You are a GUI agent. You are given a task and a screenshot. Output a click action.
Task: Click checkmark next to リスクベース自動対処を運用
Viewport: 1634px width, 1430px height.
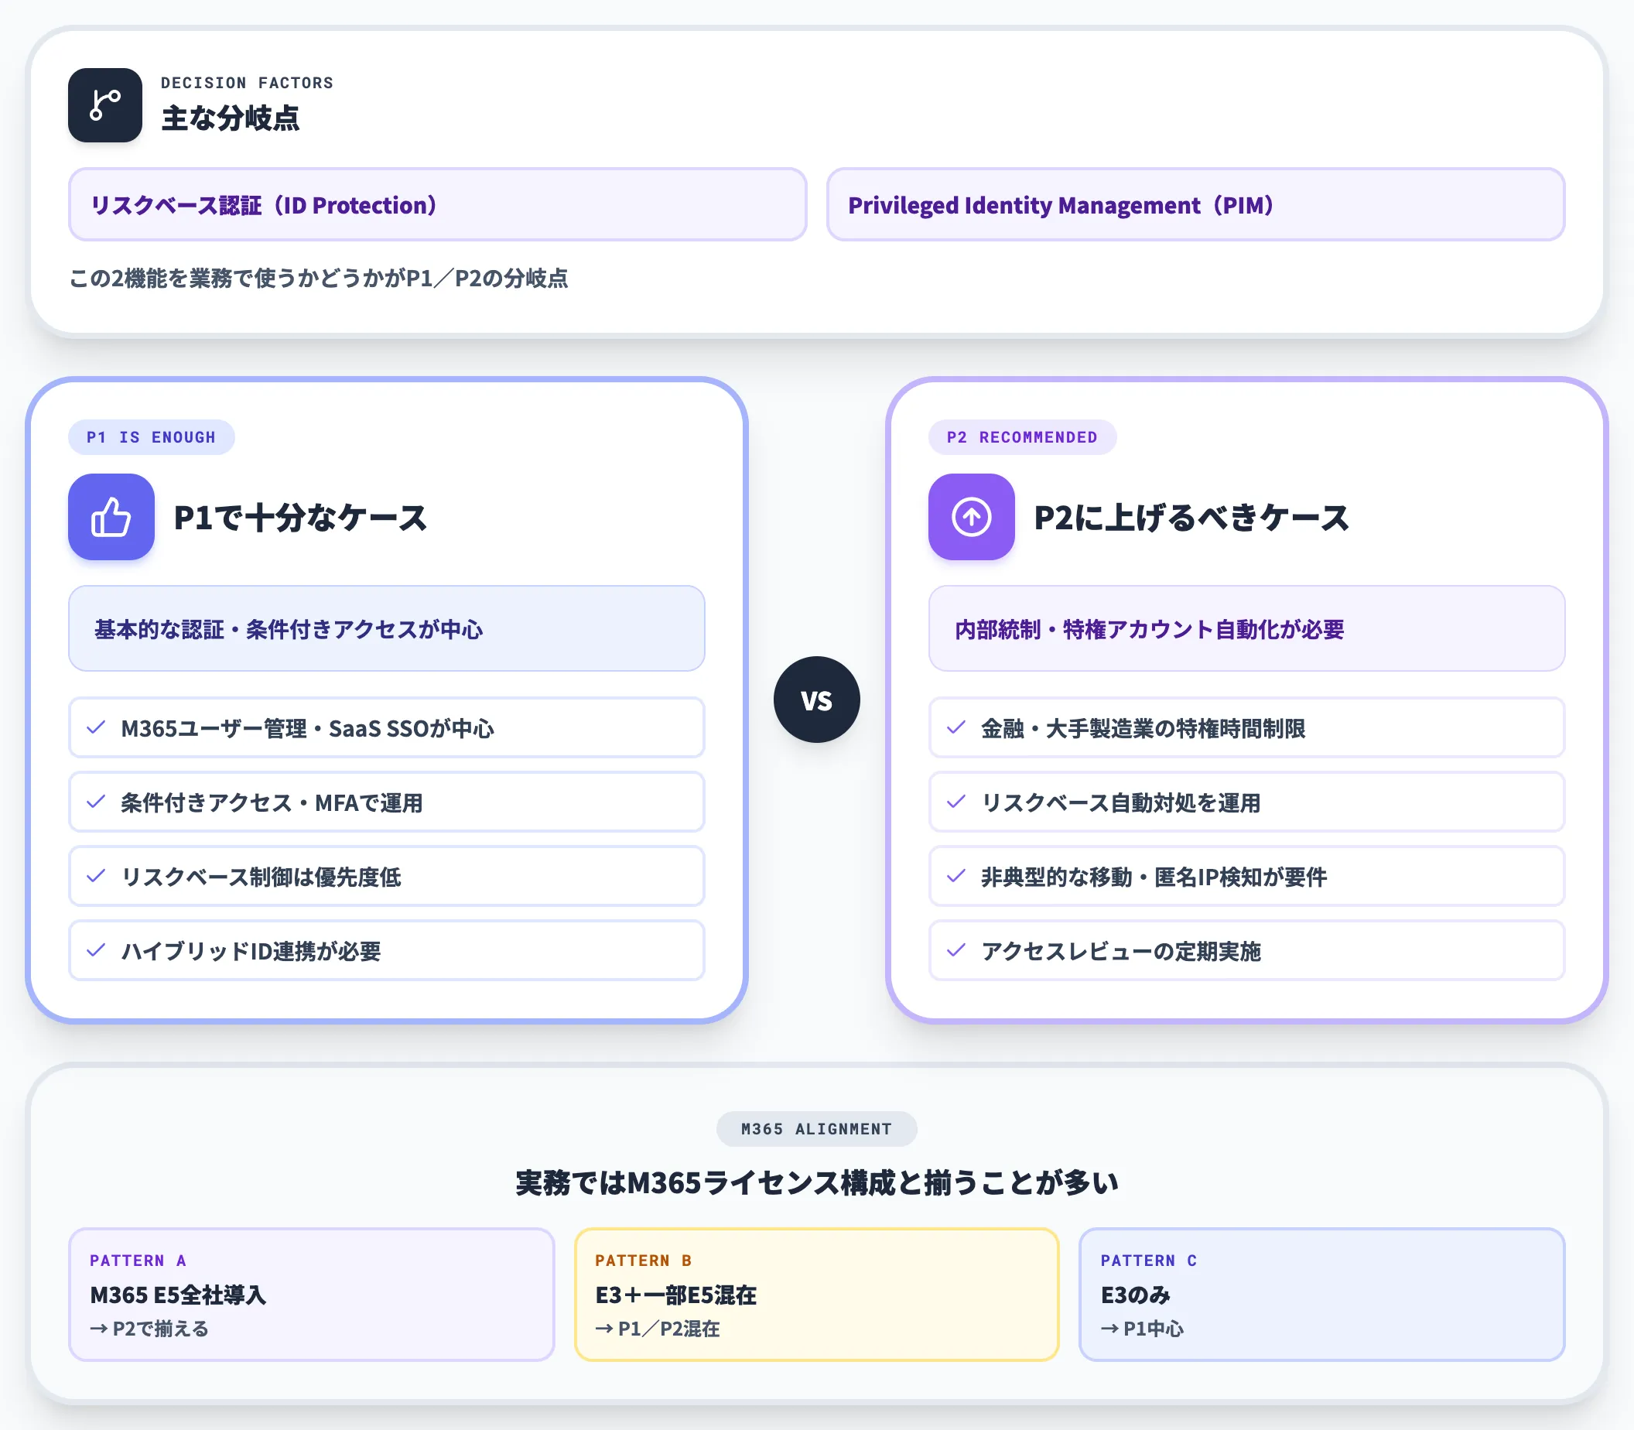956,802
